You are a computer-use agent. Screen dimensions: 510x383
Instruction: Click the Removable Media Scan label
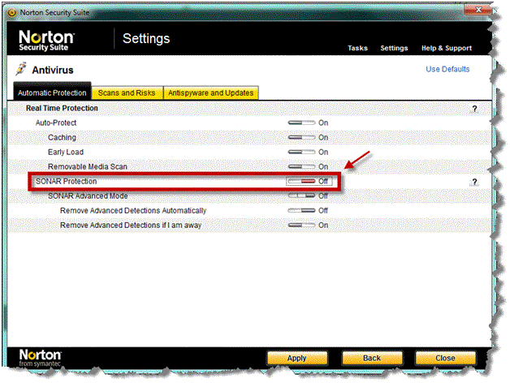click(x=88, y=167)
